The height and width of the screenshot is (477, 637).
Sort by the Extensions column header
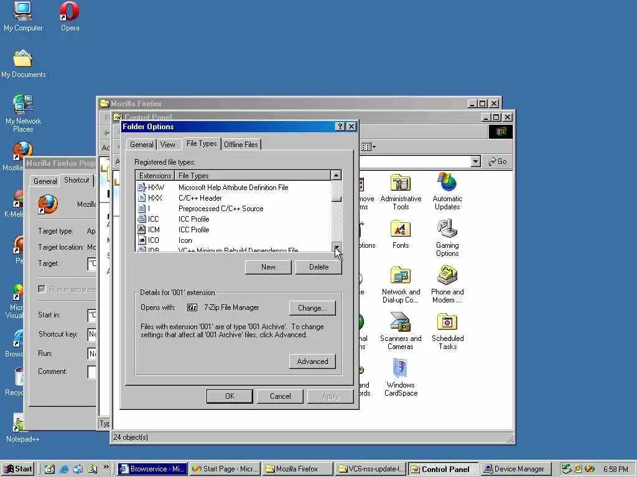tap(155, 175)
